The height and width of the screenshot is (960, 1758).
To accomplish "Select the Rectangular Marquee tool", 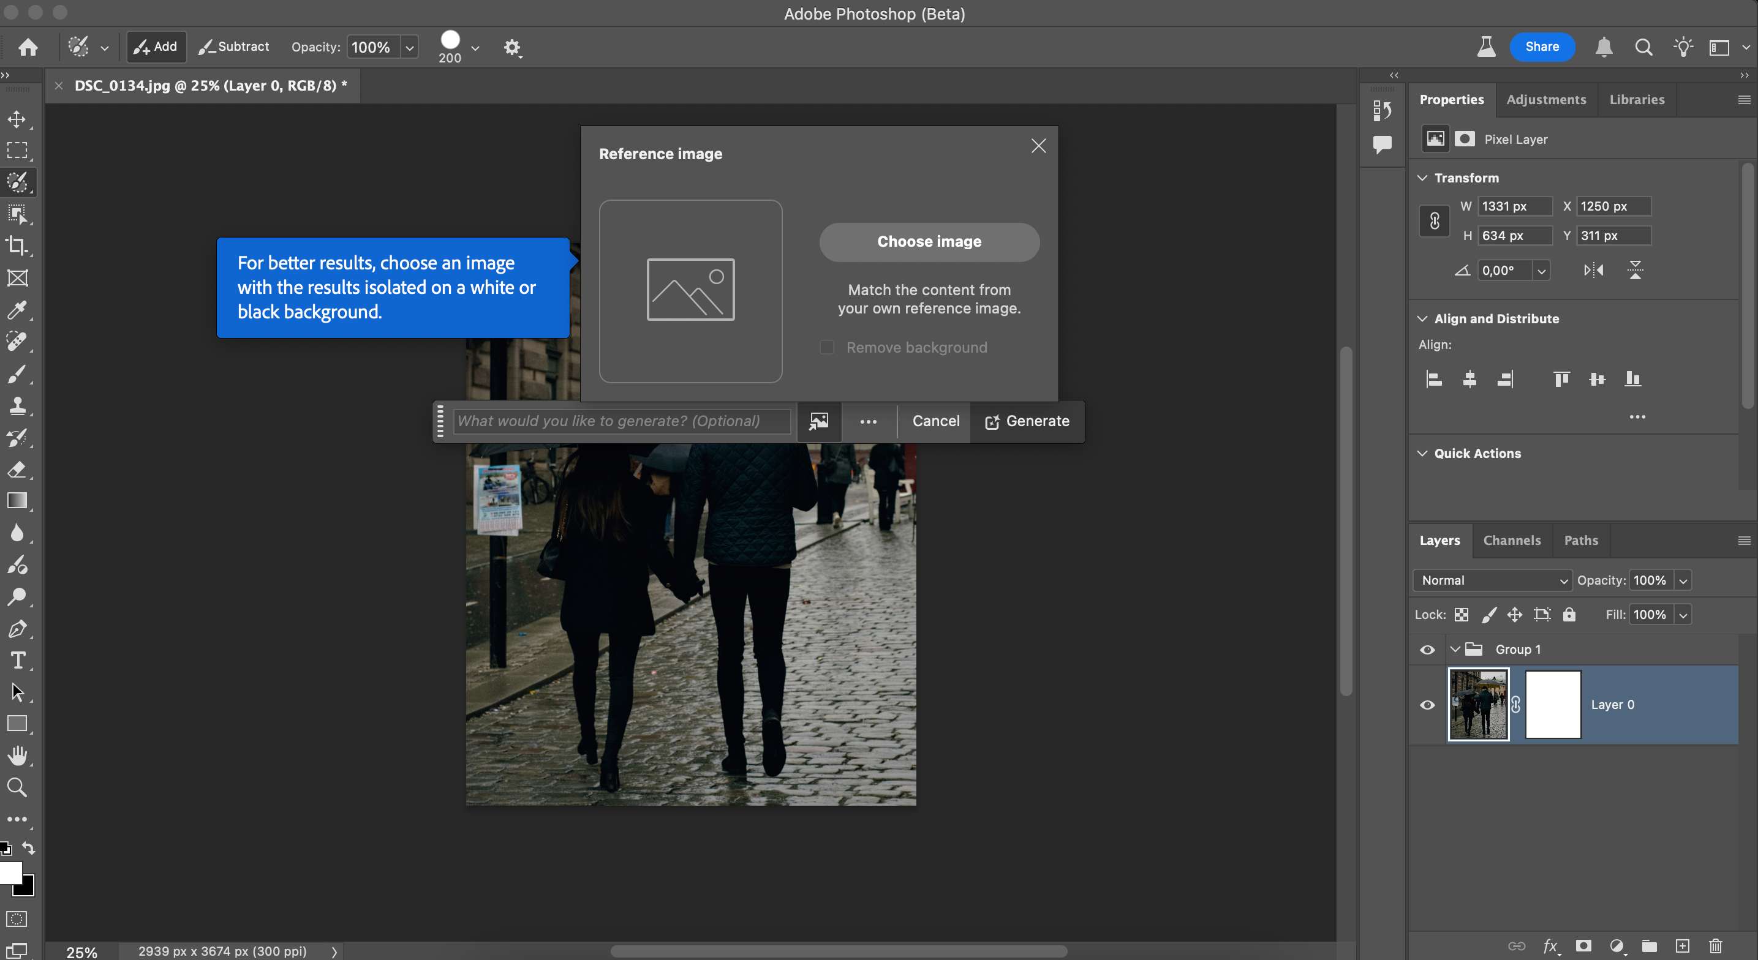I will coord(17,150).
